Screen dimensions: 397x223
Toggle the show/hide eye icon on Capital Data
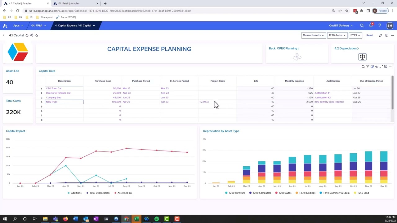coord(377,67)
